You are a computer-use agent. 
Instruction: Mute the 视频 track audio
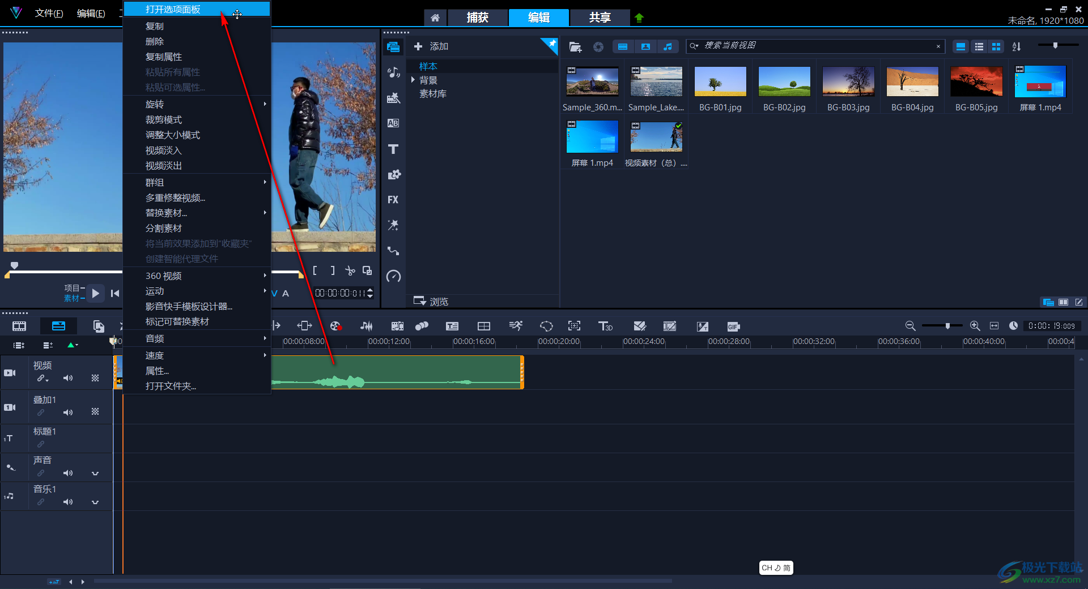(68, 378)
